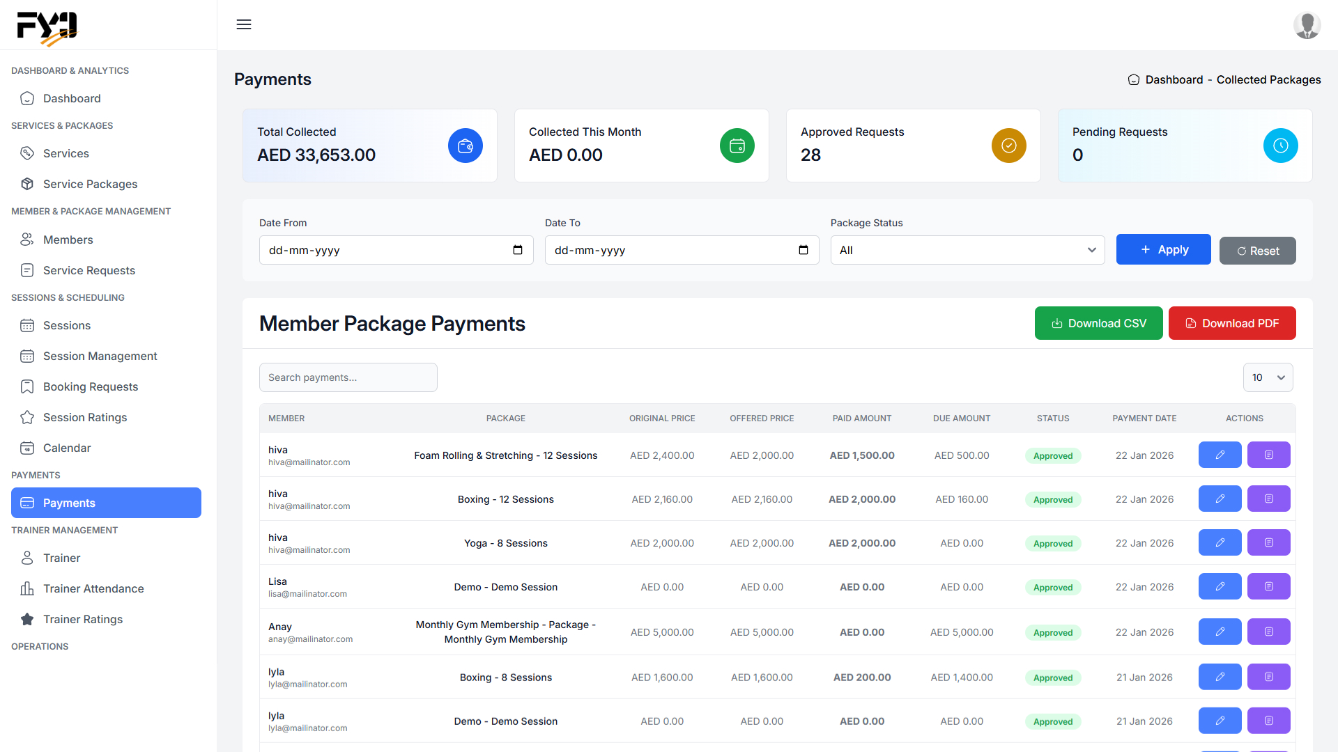Open the hamburger menu at top left
Screen dimensions: 1338x752
(x=243, y=24)
